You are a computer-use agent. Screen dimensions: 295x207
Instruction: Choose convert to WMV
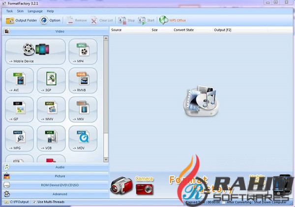(x=51, y=109)
